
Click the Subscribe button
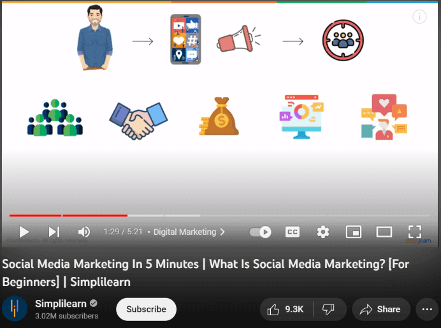[146, 309]
